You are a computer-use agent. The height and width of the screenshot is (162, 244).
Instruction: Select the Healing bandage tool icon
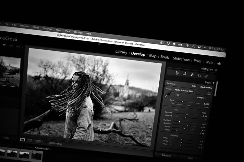[192, 75]
